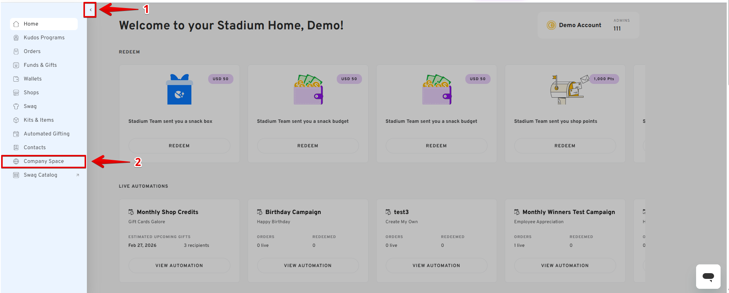Collapse the sidebar with the chevron button
The height and width of the screenshot is (293, 729).
(90, 10)
